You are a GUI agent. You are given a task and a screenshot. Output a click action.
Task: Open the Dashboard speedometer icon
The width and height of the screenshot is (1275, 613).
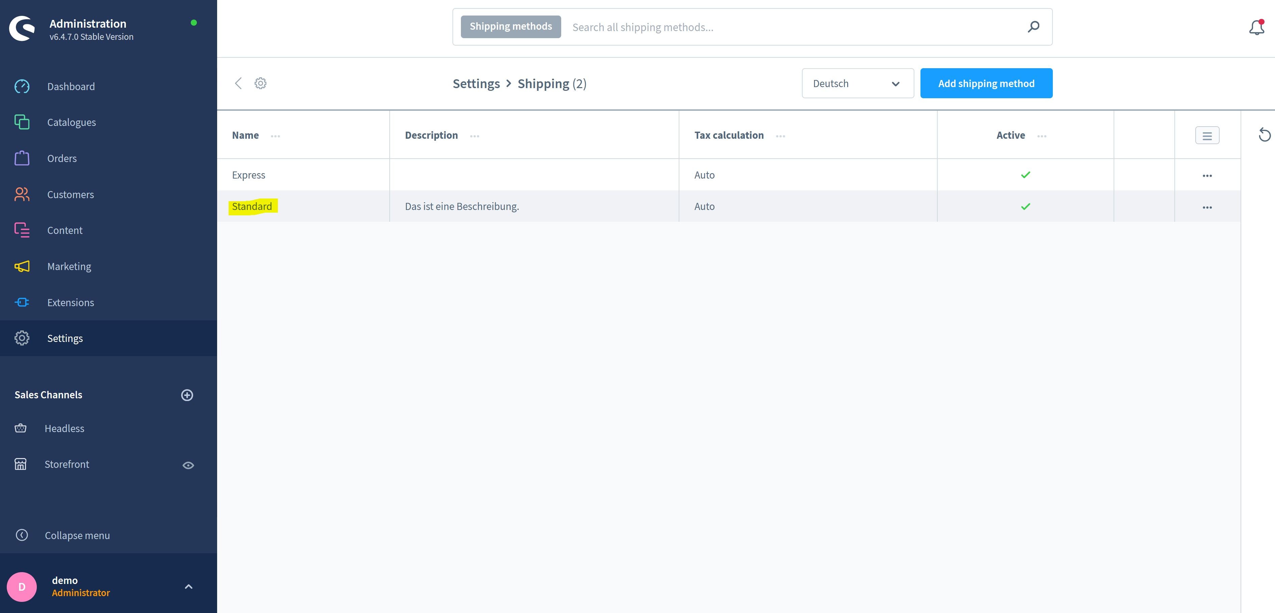[22, 86]
